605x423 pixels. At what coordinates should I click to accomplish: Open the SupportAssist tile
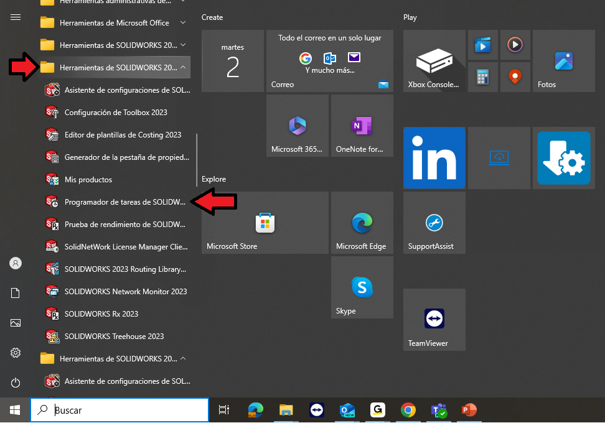click(434, 223)
